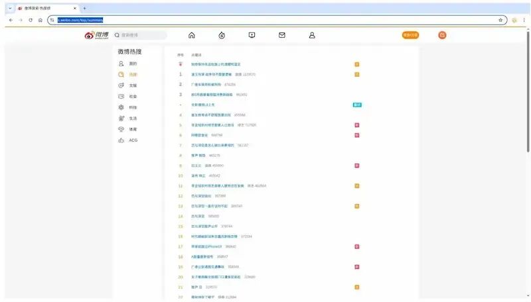
Task: Open the rank 2 hot search link
Action: tap(206, 85)
